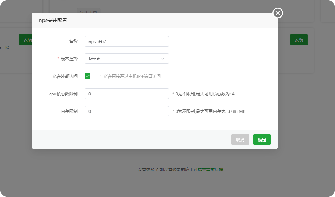Open the 提交需求反馈 link
Image resolution: width=335 pixels, height=197 pixels.
[210, 170]
